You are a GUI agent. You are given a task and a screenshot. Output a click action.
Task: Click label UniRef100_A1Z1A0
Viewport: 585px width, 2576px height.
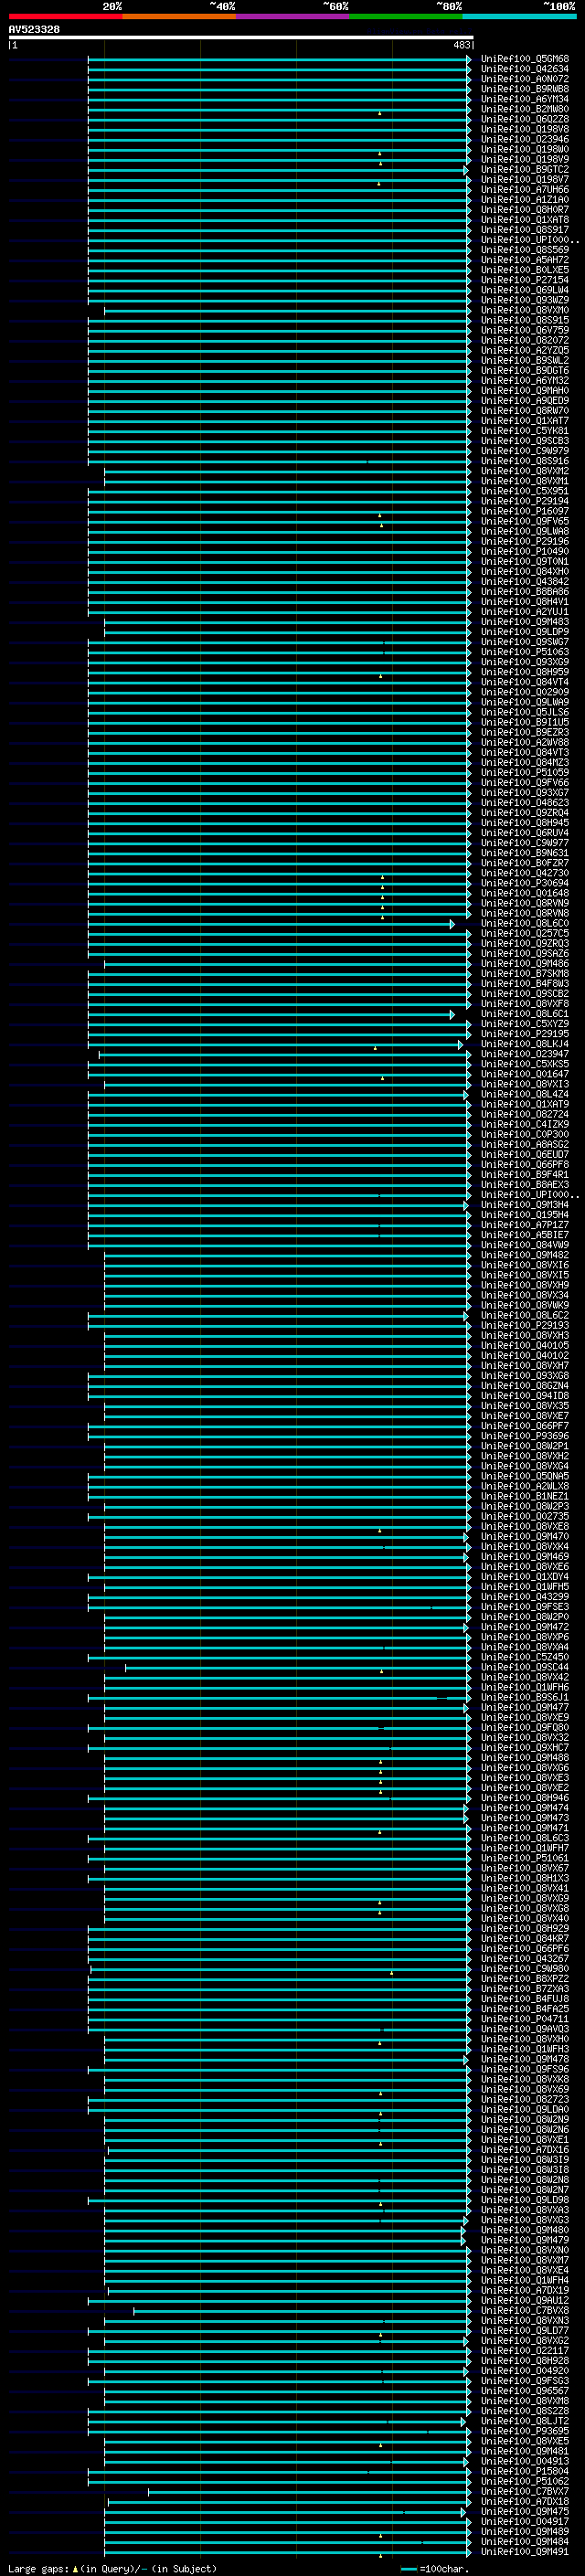(x=525, y=200)
